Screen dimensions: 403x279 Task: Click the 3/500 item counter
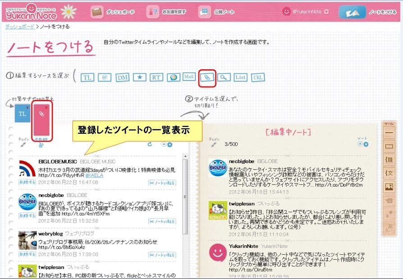(231, 144)
